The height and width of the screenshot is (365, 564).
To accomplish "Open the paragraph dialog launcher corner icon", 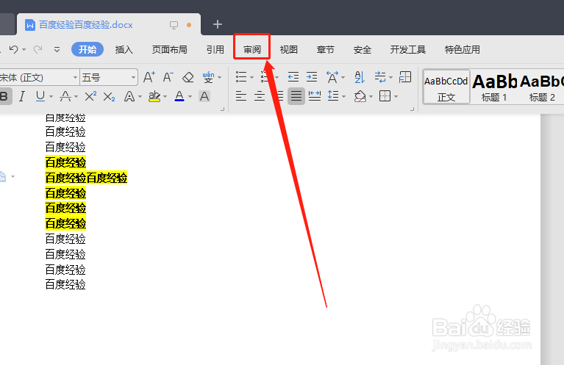I will pos(412,109).
